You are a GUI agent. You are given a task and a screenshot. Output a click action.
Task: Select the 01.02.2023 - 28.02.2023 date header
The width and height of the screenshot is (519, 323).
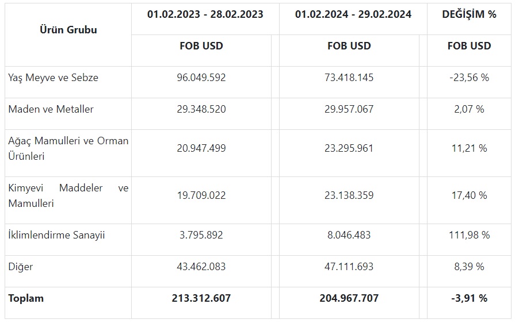205,14
